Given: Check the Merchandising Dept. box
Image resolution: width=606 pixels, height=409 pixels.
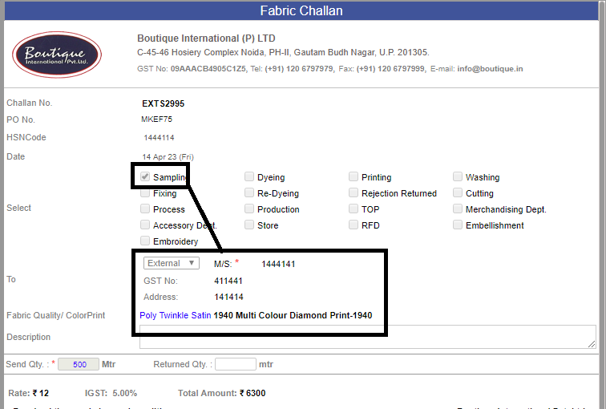Looking at the screenshot, I should [x=458, y=209].
